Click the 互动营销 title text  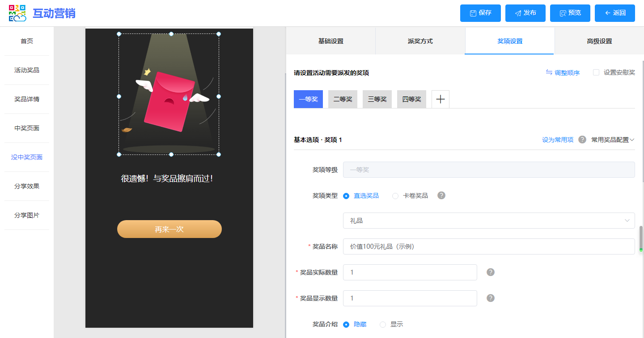[54, 13]
